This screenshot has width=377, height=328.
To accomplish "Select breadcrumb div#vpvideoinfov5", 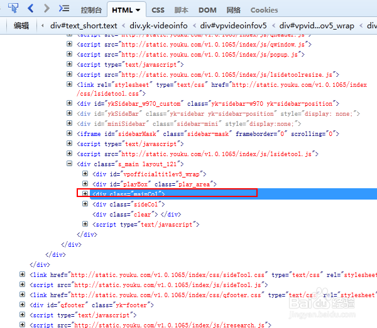I will tap(233, 26).
